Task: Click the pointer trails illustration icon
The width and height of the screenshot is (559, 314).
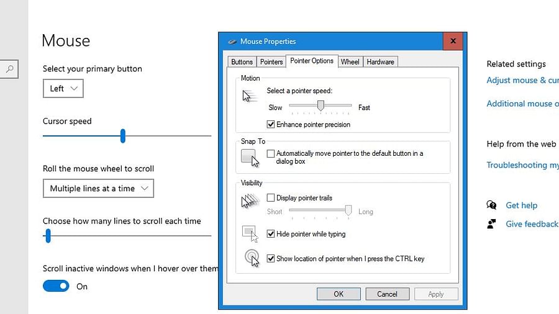Action: click(x=250, y=201)
